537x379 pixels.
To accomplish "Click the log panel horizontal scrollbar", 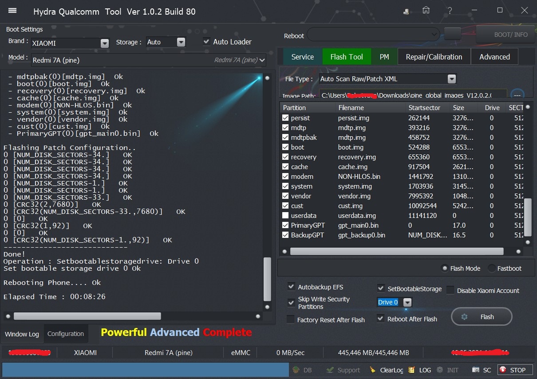I will 87,316.
